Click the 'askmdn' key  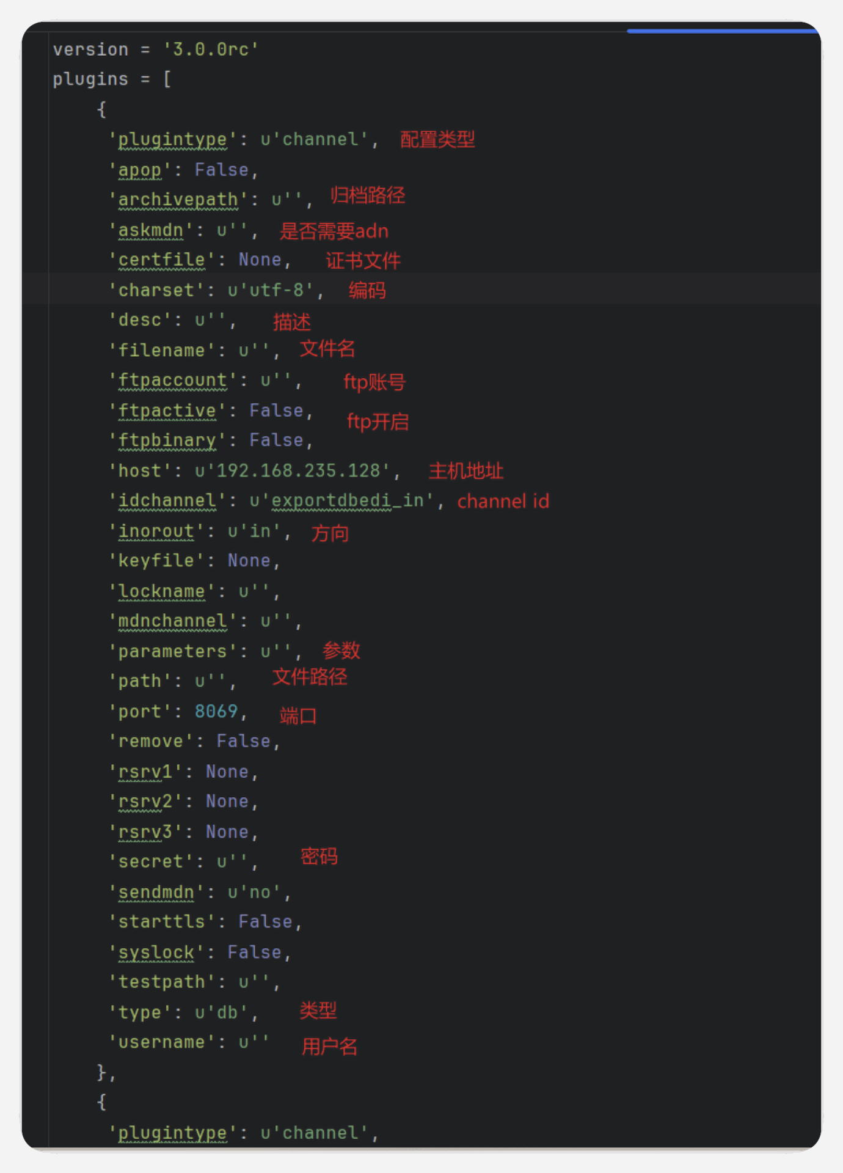150,230
